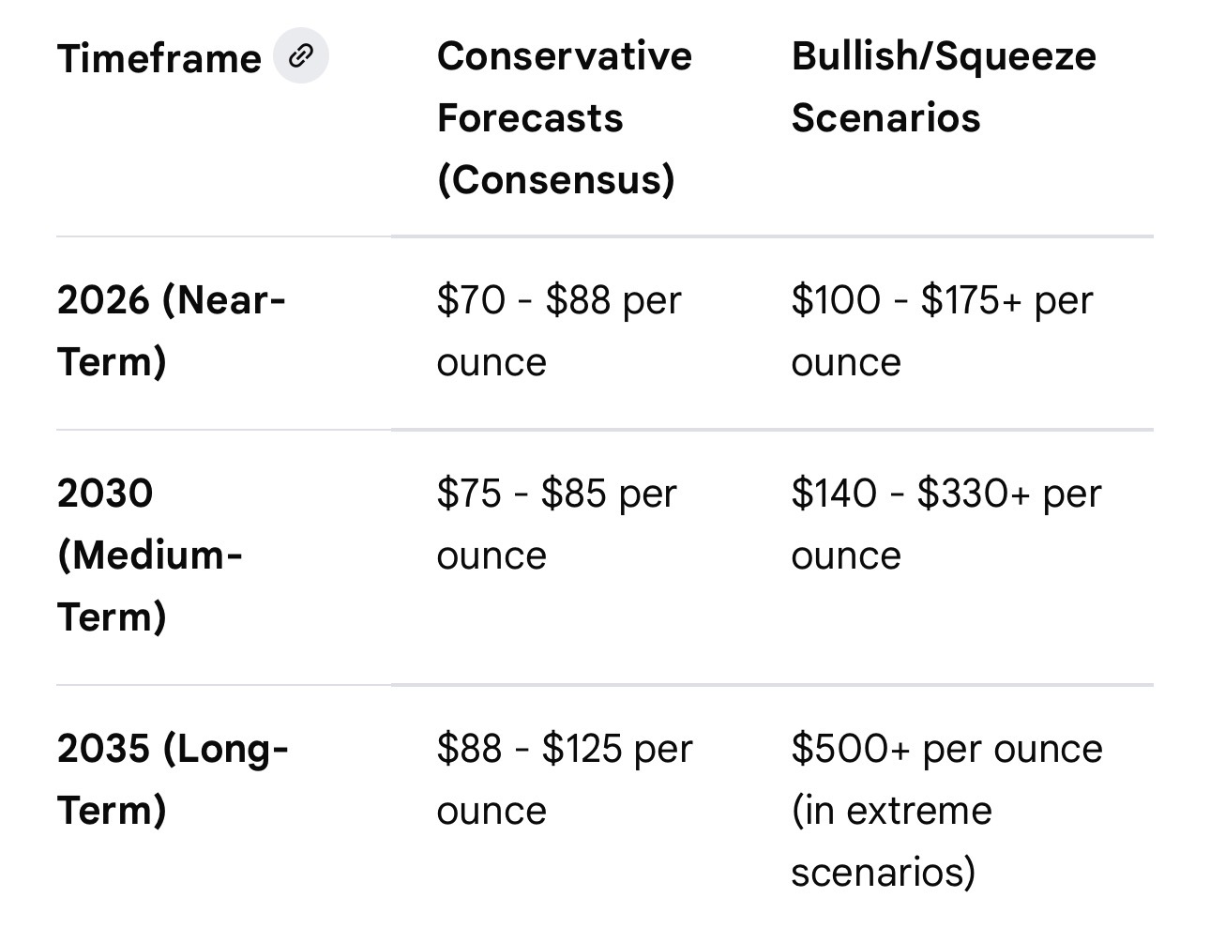Click the "$125" price figure

point(582,749)
